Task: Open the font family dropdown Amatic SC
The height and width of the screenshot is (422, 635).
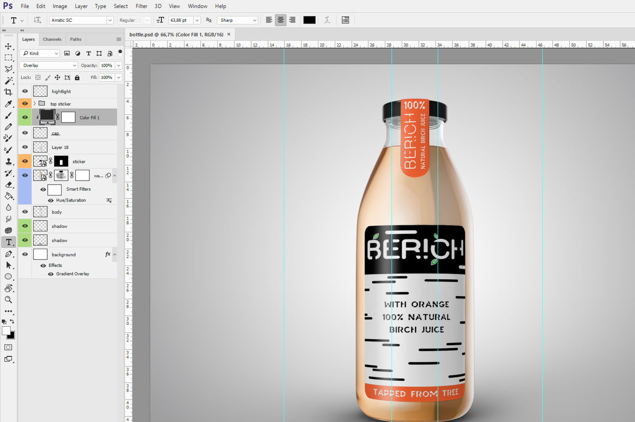Action: [110, 20]
